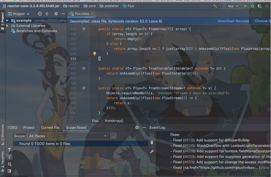
Task: Select the Scope Based TODO tab
Action: click(x=76, y=128)
